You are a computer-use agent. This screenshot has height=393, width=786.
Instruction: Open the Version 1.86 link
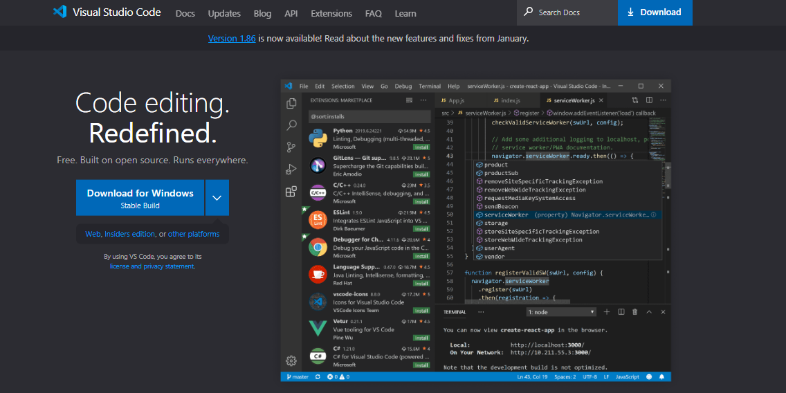click(x=232, y=38)
